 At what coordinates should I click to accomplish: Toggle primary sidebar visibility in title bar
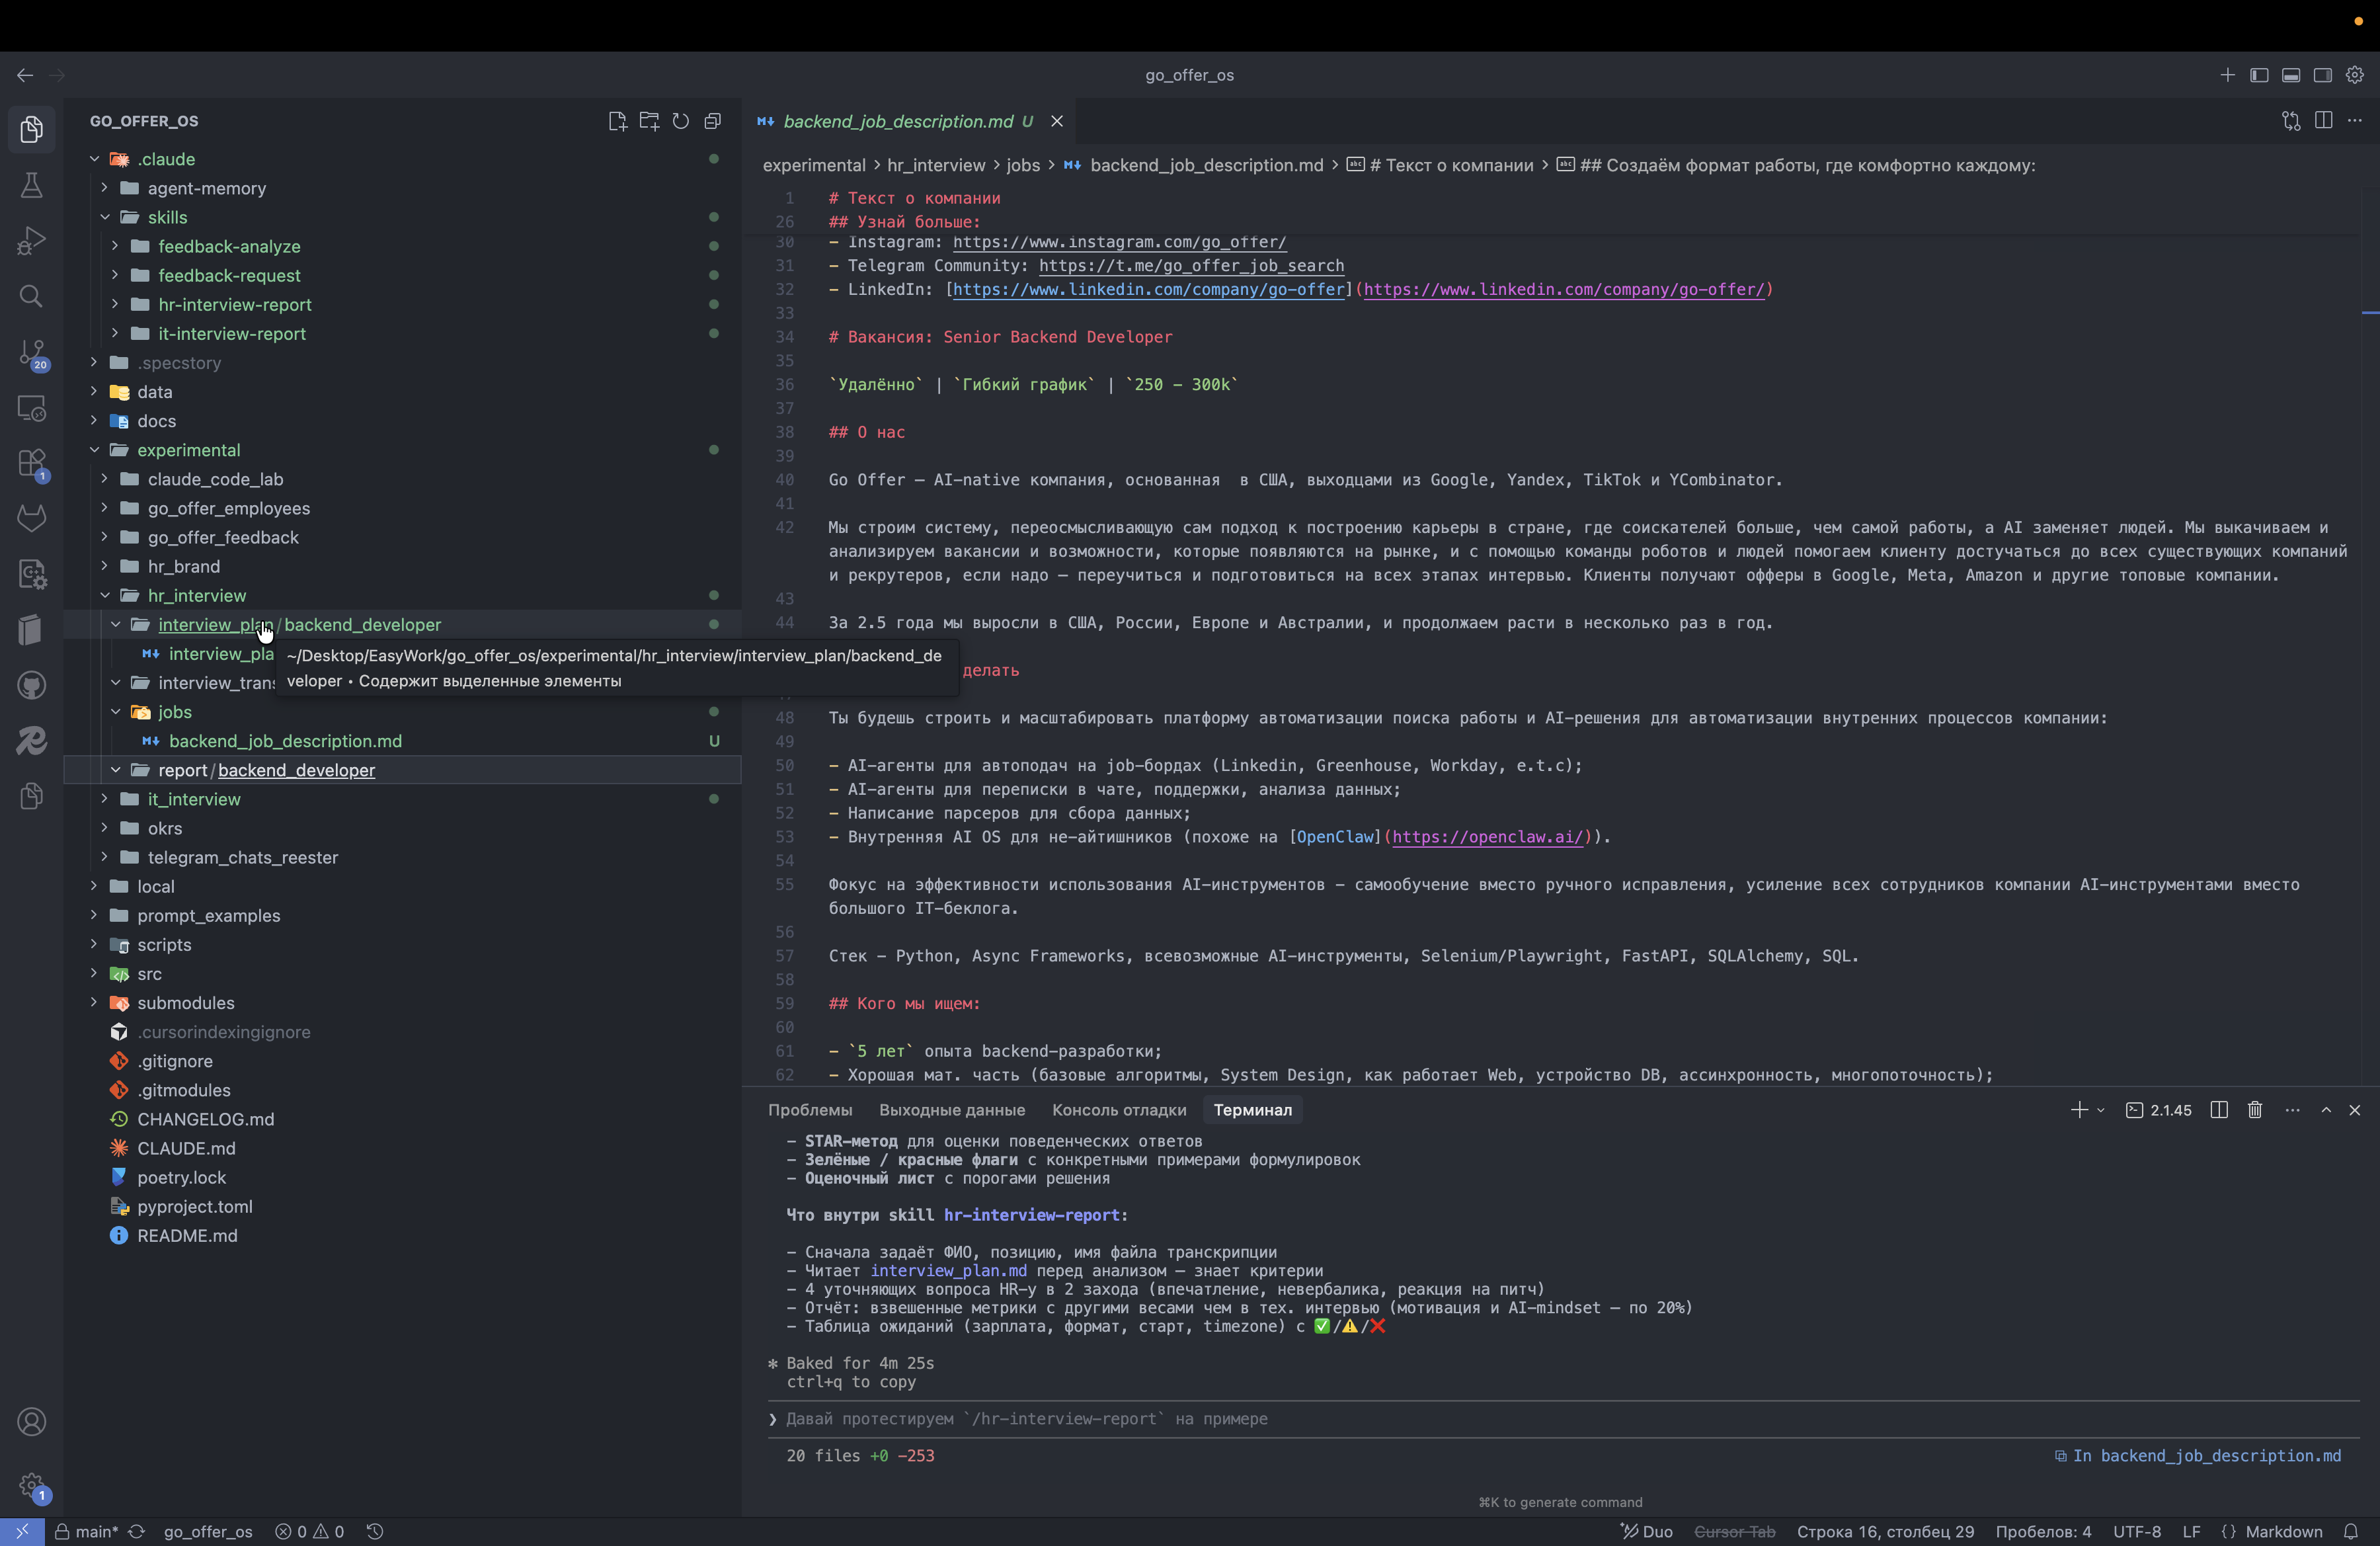(2259, 75)
